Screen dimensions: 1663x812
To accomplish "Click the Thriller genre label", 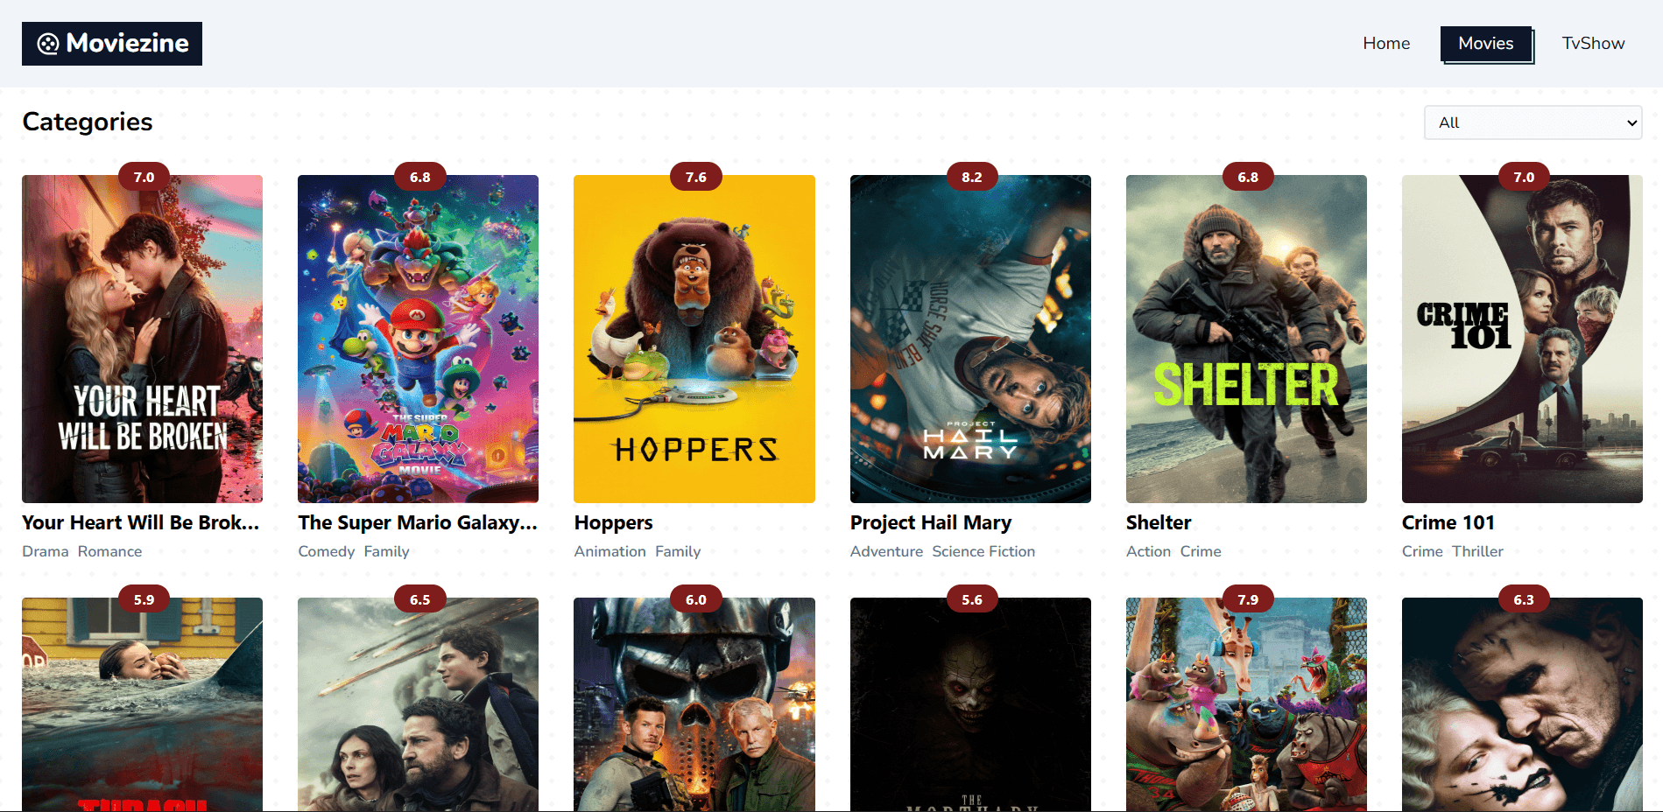I will point(1477,551).
